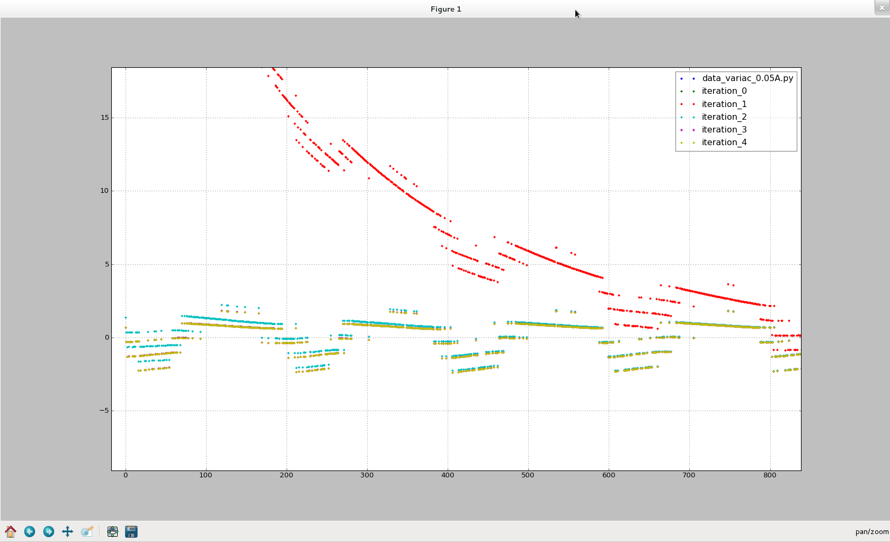Click the iteration_4 legend label

[x=724, y=143]
